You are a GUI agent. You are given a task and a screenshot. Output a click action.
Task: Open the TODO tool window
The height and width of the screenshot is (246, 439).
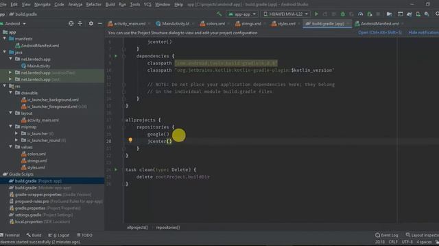coord(84,235)
